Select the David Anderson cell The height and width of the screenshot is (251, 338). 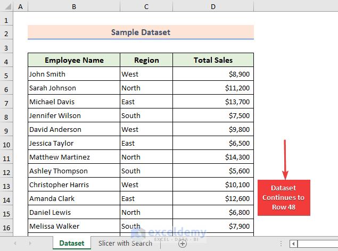[74, 129]
